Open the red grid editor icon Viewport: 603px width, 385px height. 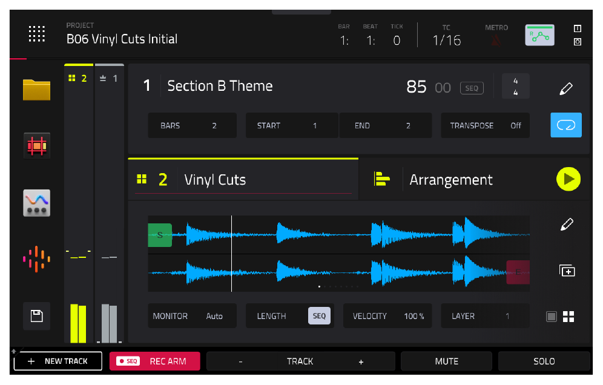coord(36,146)
